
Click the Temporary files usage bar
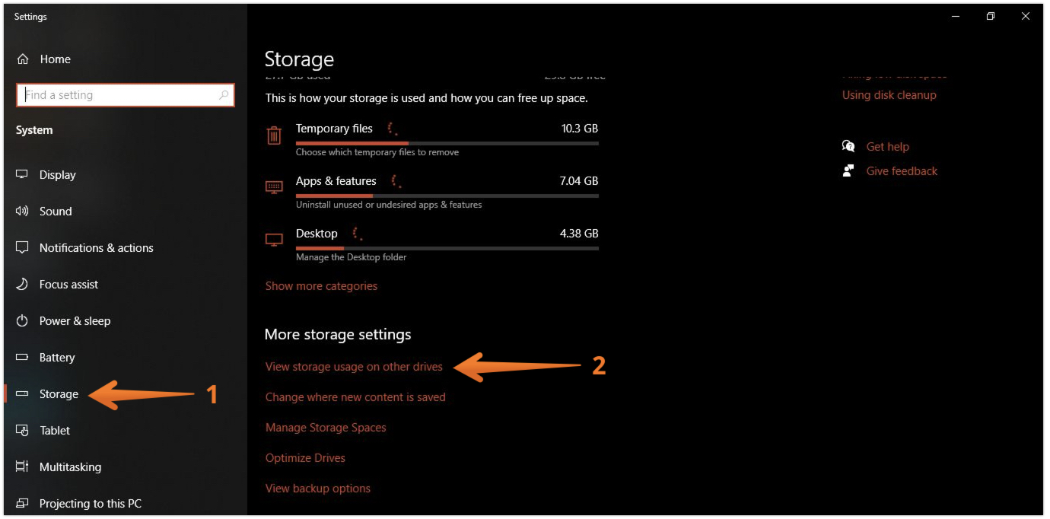click(447, 143)
